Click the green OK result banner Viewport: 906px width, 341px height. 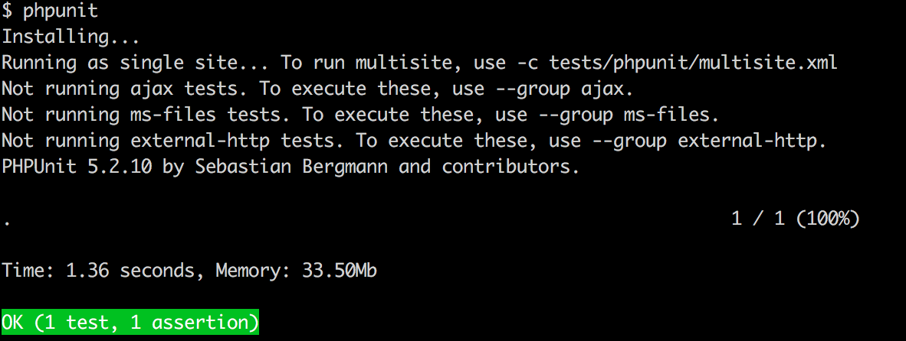coord(130,323)
